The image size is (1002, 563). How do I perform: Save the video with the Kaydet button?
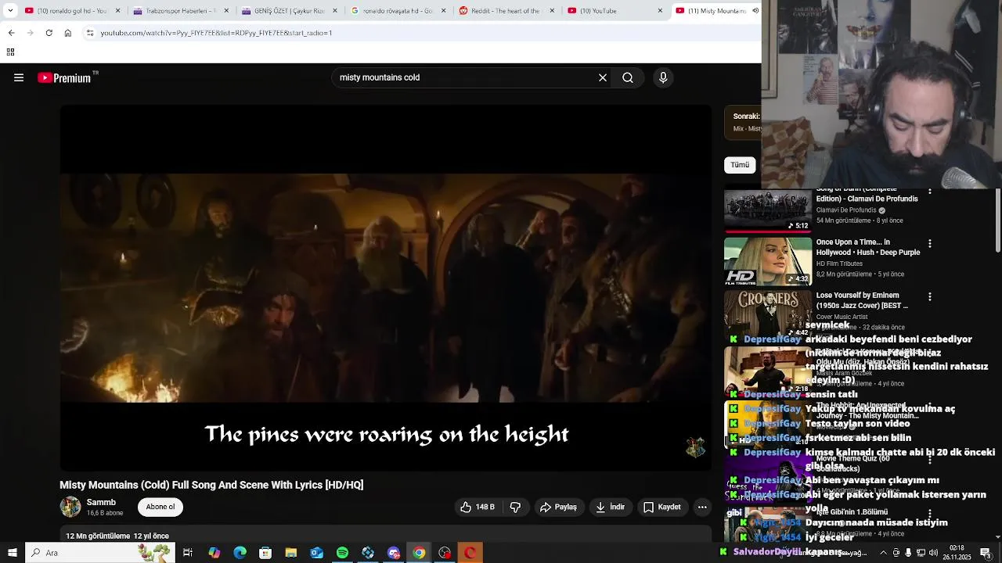tap(661, 507)
